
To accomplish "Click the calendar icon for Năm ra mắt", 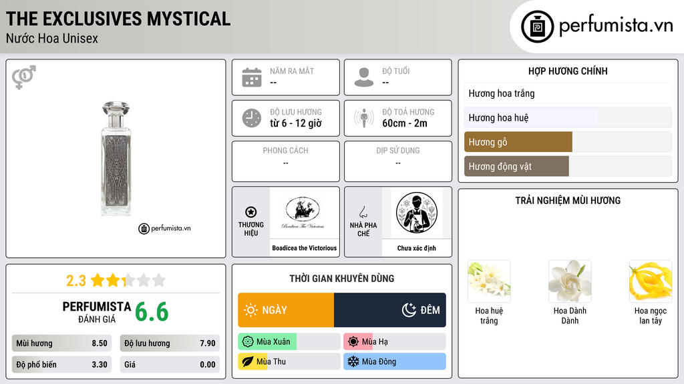I will tap(252, 77).
